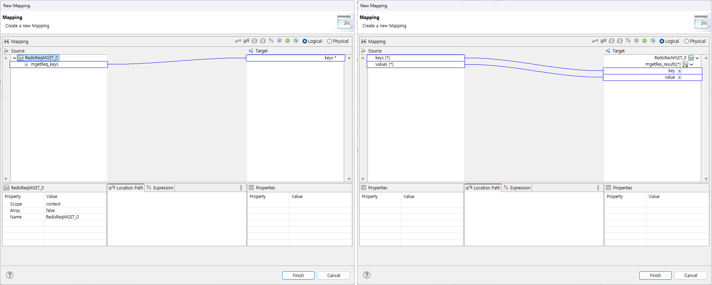
Task: Switch to Location Path tab in right dialog
Action: click(483, 188)
